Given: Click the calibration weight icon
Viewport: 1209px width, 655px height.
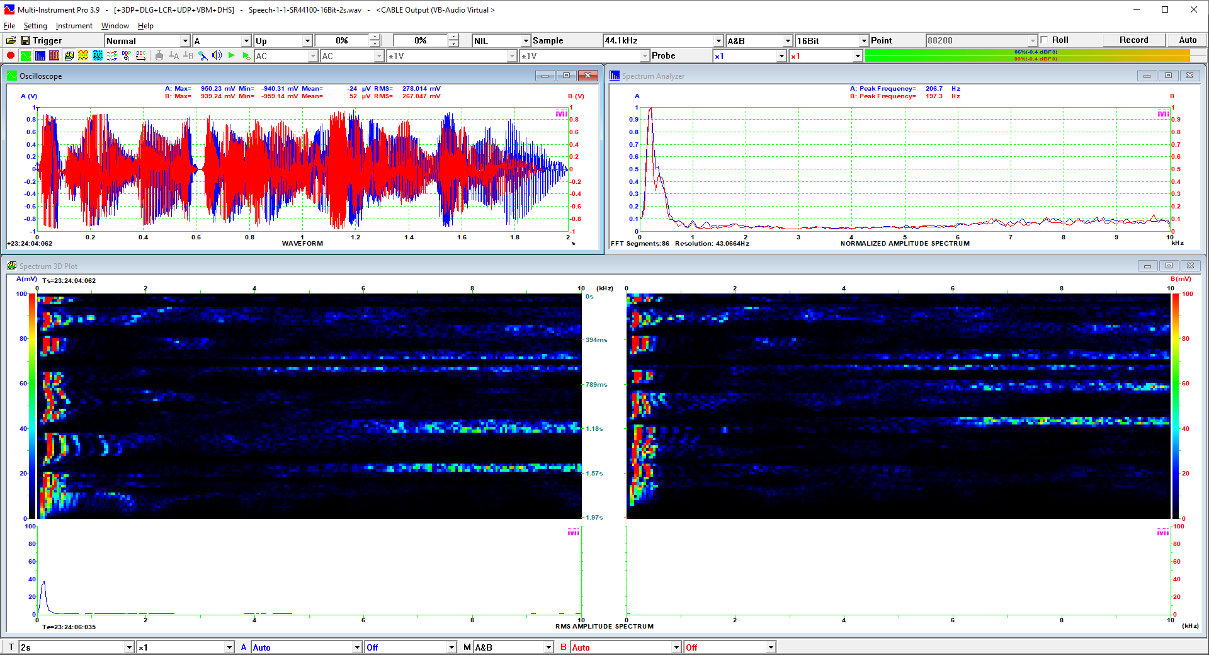Looking at the screenshot, I should (159, 55).
